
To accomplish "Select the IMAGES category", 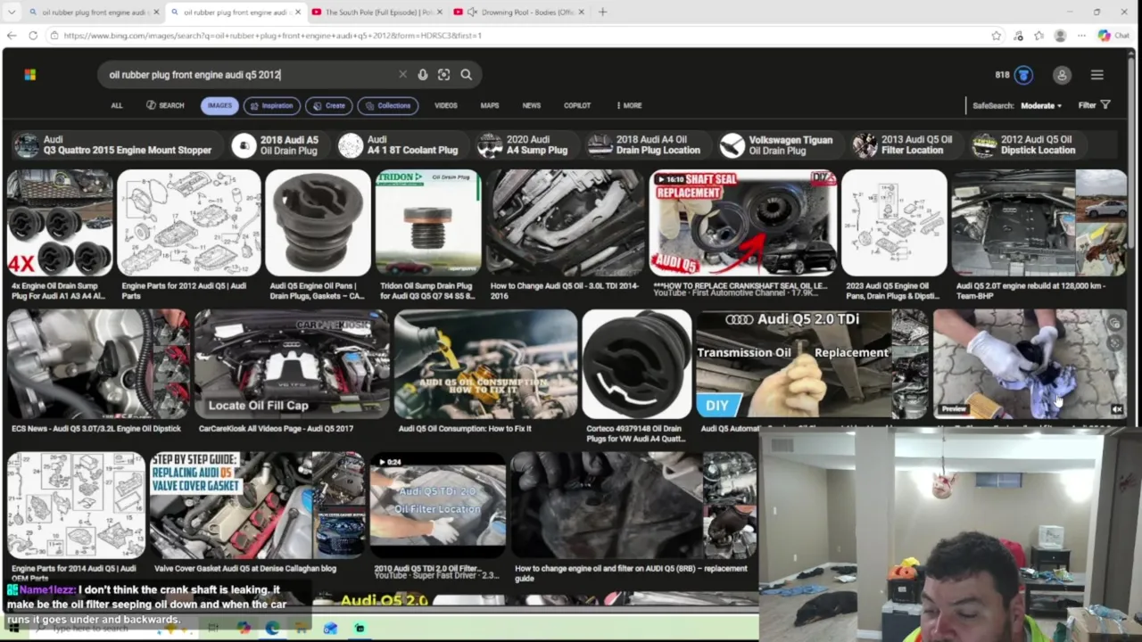I will [219, 105].
